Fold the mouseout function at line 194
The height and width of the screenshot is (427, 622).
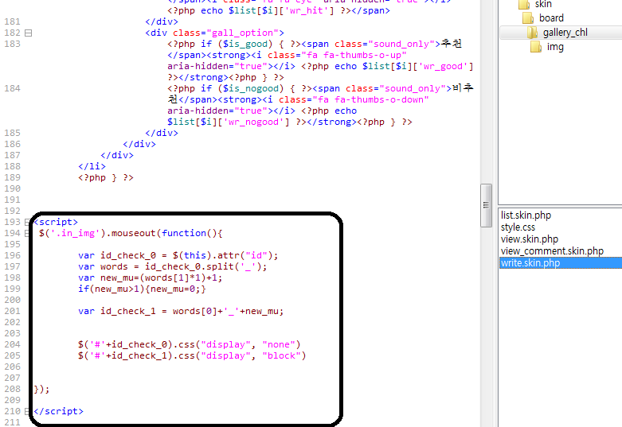click(29, 233)
